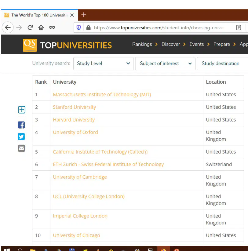This screenshot has height=251, width=248.
Task: Click the QS Top Universities logo
Action: pyautogui.click(x=67, y=45)
